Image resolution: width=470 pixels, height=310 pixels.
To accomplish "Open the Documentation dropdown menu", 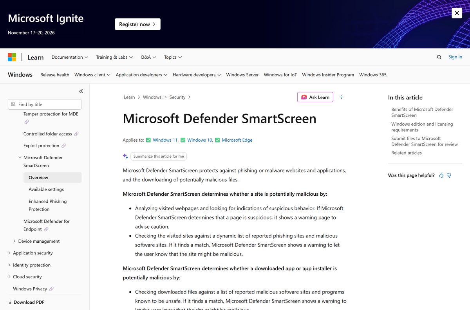I will click(70, 57).
